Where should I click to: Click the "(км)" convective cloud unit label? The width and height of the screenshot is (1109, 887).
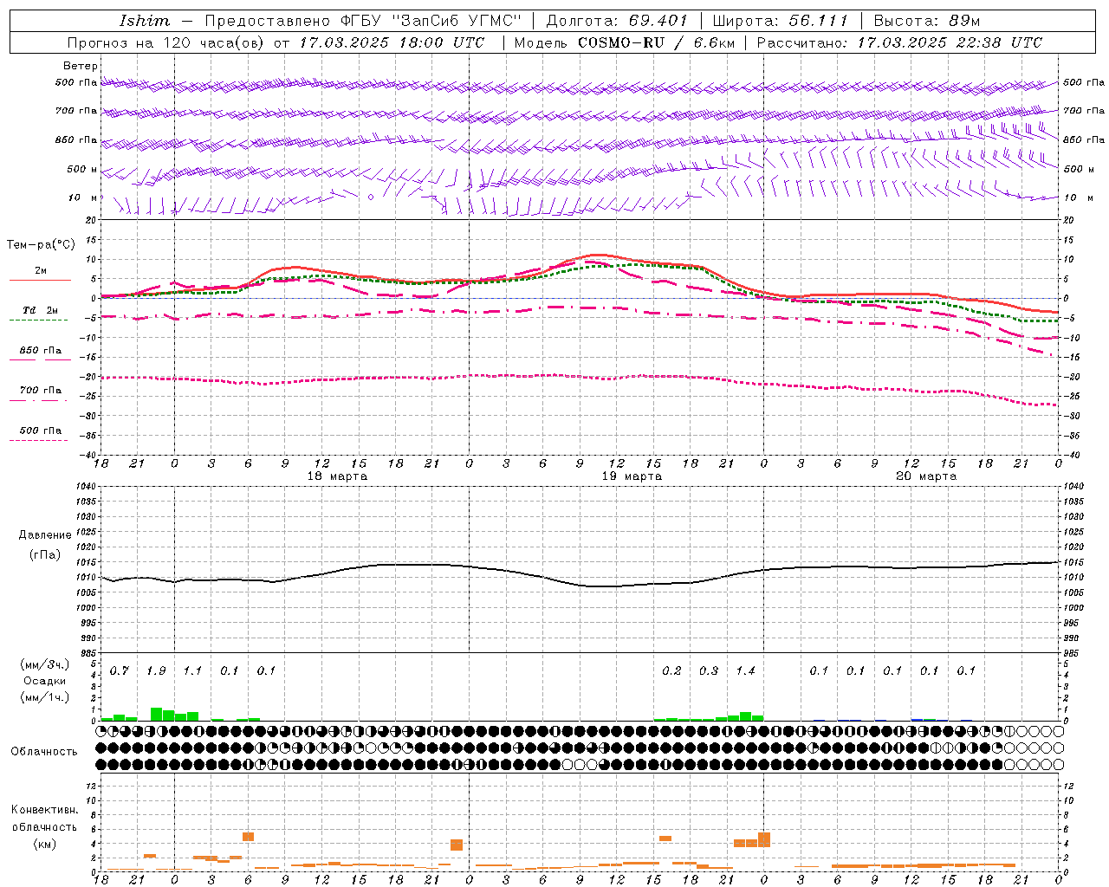[x=44, y=844]
